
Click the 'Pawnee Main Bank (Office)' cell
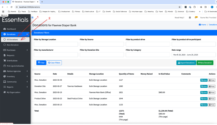coord(100,92)
